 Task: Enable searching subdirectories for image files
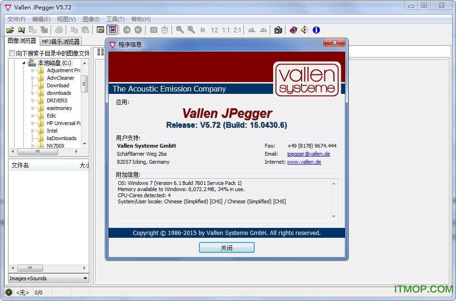click(x=12, y=53)
